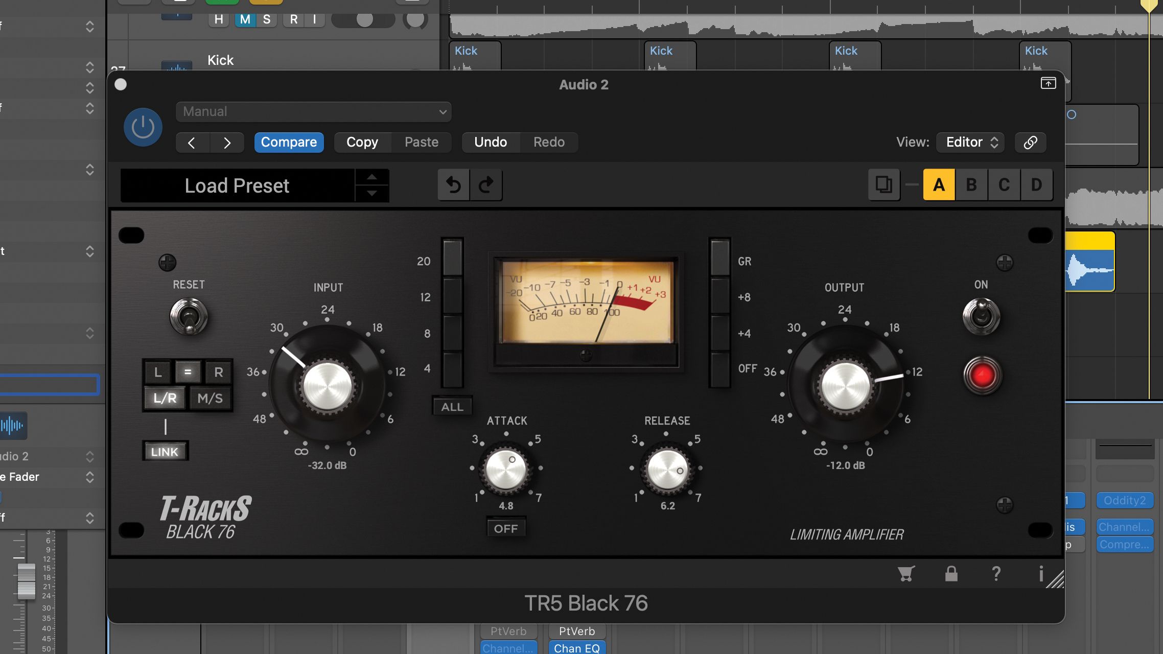The image size is (1163, 654).
Task: Click the plugin power bypass icon
Action: [143, 127]
